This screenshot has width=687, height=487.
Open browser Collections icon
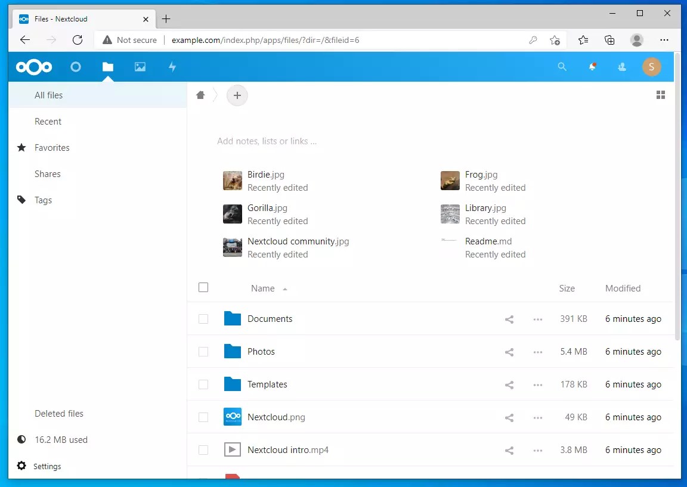[609, 40]
